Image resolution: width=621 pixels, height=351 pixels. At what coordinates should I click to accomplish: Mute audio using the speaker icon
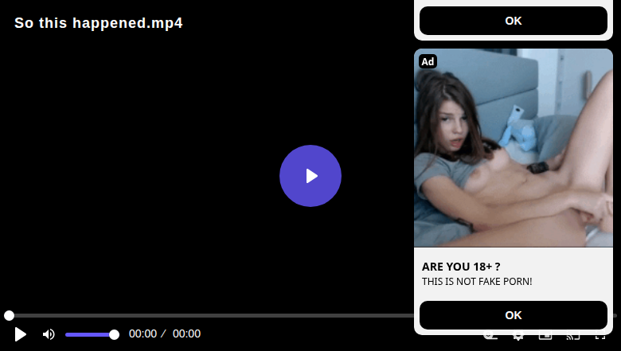coord(49,334)
